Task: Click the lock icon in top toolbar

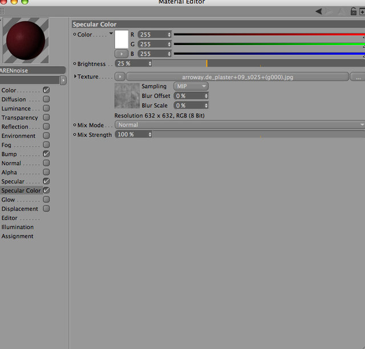Action: (354, 11)
